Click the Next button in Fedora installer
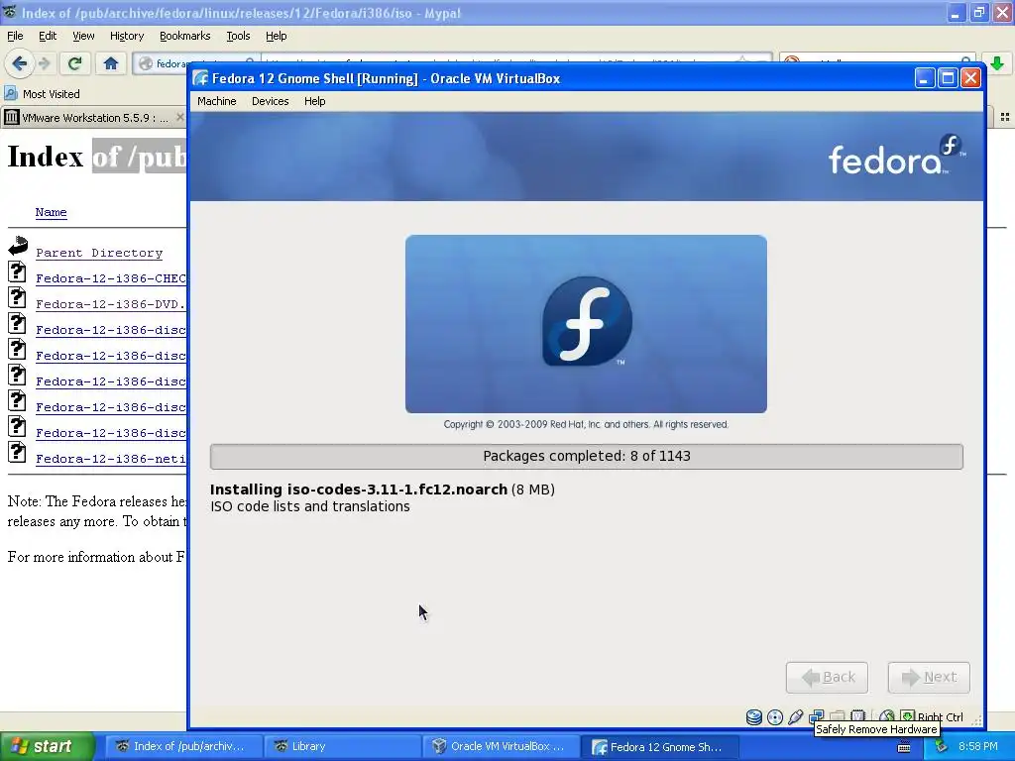This screenshot has height=761, width=1015. (929, 677)
